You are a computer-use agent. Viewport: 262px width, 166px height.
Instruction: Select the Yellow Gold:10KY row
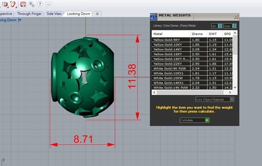tap(192, 44)
